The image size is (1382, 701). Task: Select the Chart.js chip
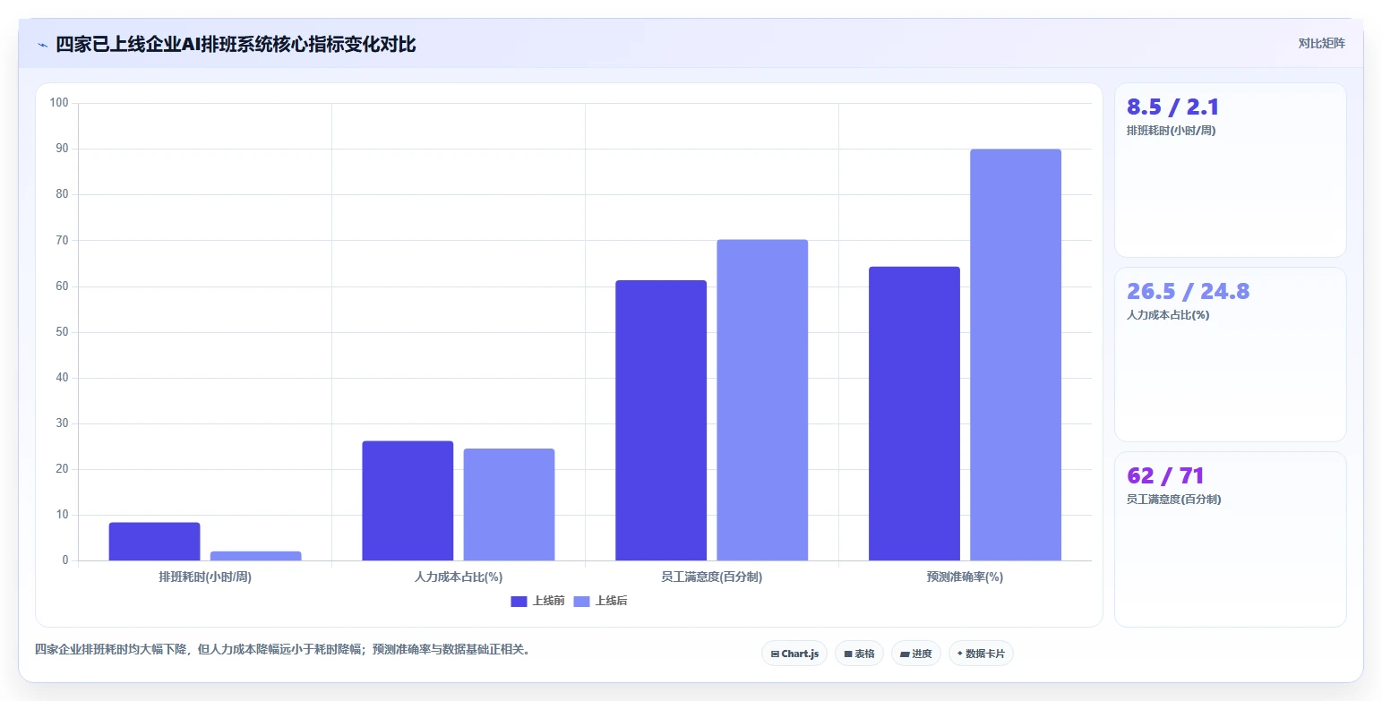(794, 654)
